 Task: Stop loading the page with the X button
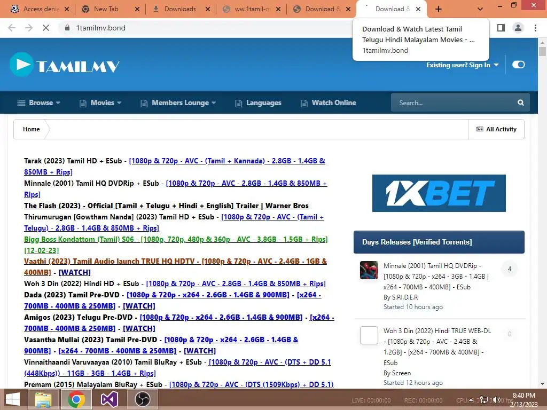(46, 28)
